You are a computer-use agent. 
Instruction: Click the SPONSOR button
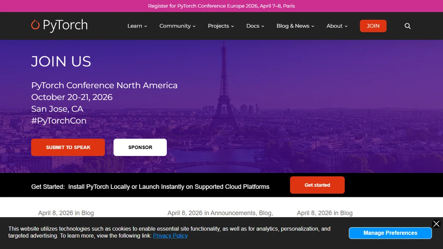140,147
